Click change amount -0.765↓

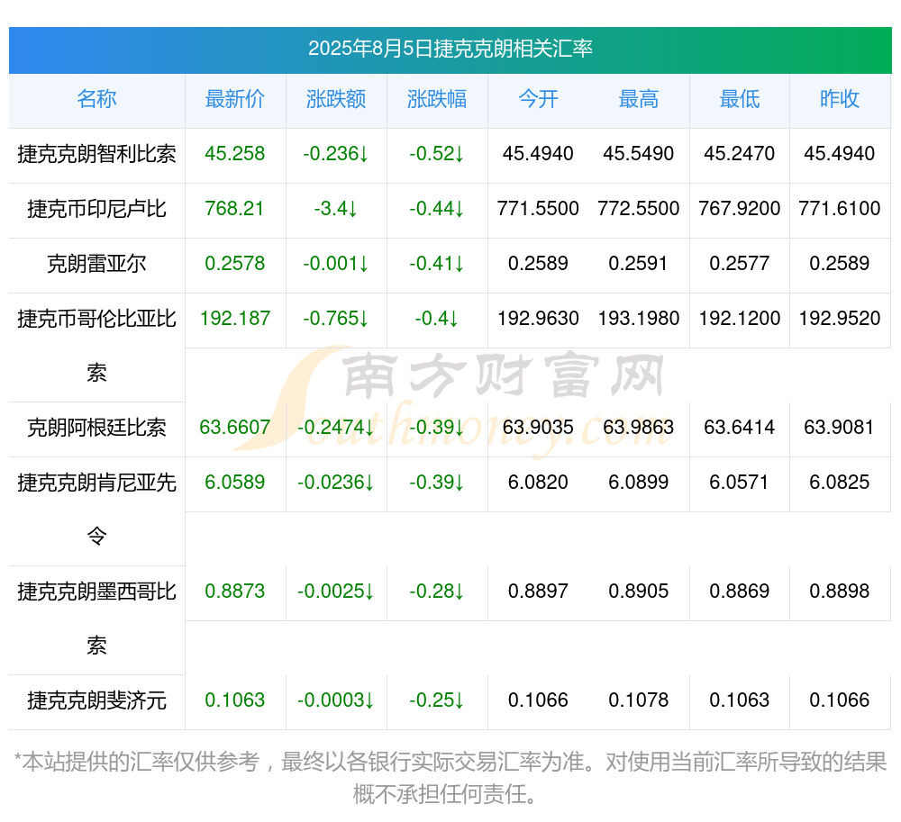click(x=336, y=318)
